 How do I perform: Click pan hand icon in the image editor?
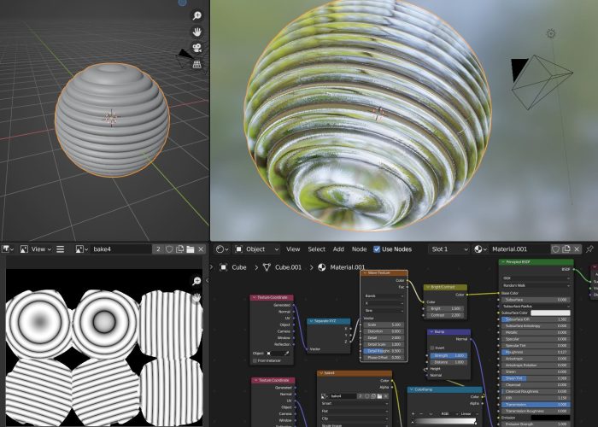(196, 296)
